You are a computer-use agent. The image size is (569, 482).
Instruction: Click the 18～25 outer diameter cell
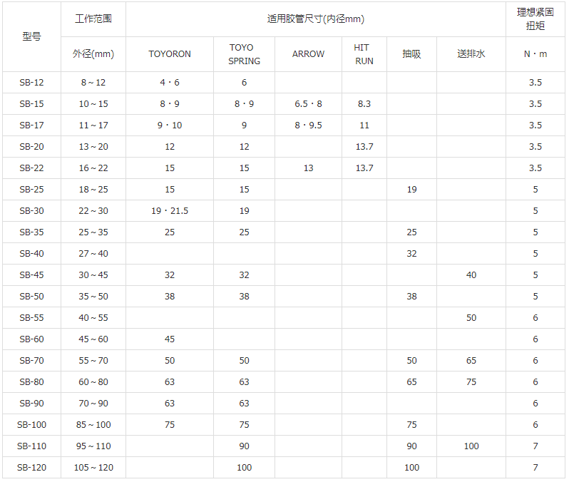pos(93,190)
